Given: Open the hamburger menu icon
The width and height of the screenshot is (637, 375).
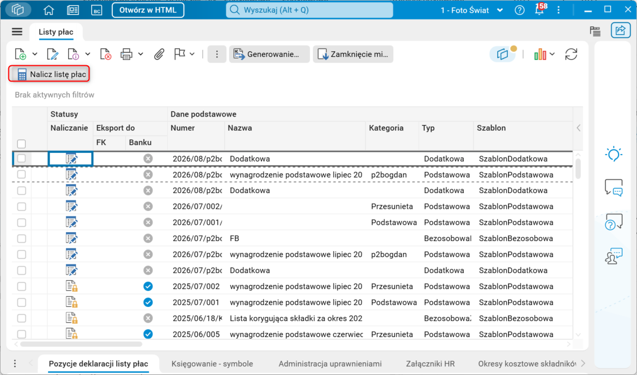Looking at the screenshot, I should [17, 32].
